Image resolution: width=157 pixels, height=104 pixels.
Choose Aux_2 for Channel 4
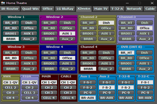tap(106, 69)
